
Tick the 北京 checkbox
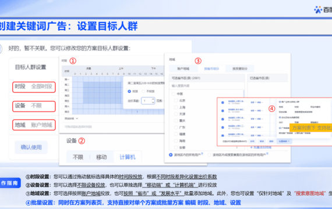coord(176,100)
